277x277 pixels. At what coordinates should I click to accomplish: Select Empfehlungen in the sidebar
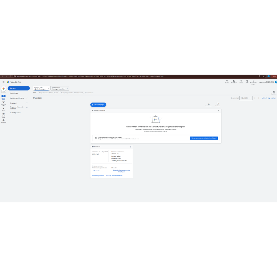coord(14,93)
